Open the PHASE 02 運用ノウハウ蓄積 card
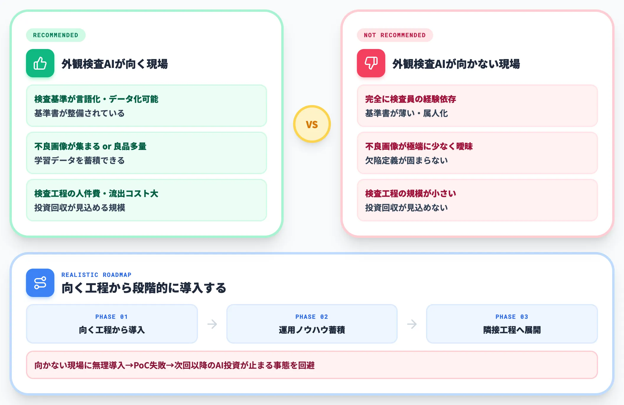 tap(312, 324)
